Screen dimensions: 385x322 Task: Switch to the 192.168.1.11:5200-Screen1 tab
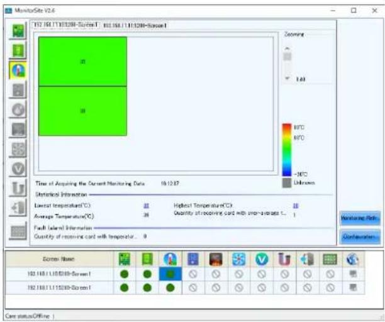tap(135, 25)
